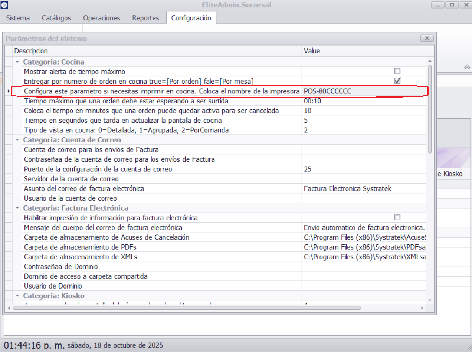The image size is (472, 352).
Task: Enable Mostrar alerta de tiempo máximo checkbox
Action: (397, 71)
